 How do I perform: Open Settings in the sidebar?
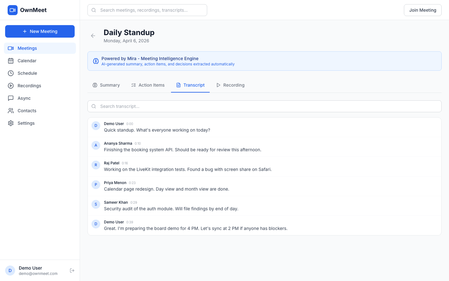pyautogui.click(x=40, y=123)
